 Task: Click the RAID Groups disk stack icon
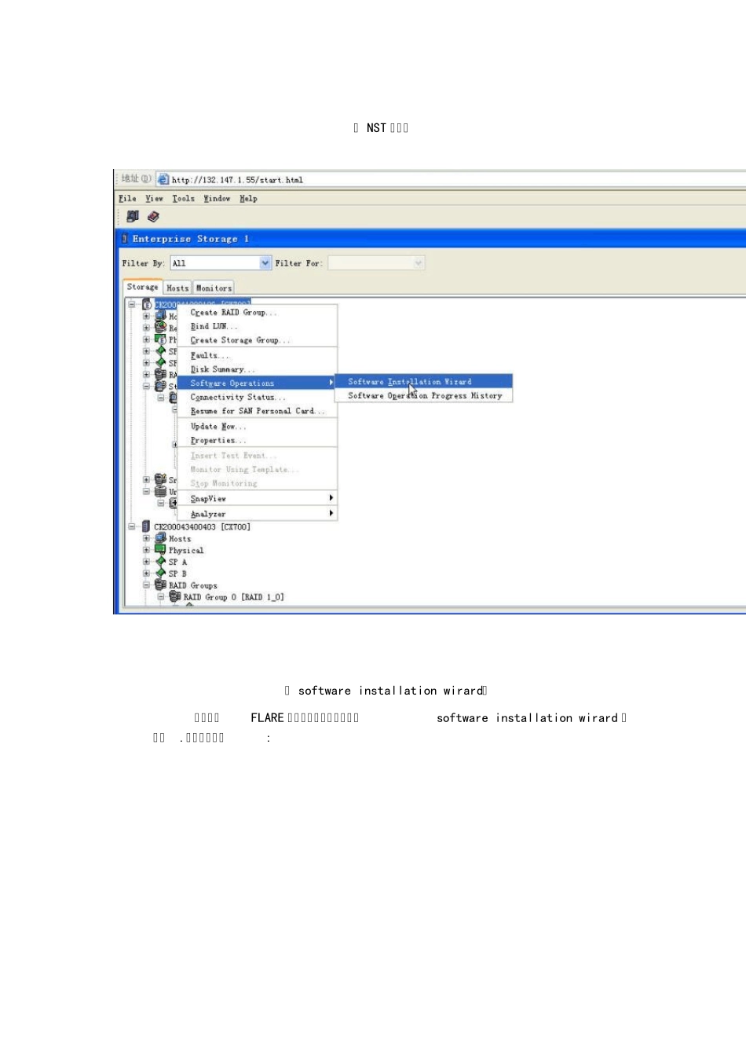coord(160,585)
